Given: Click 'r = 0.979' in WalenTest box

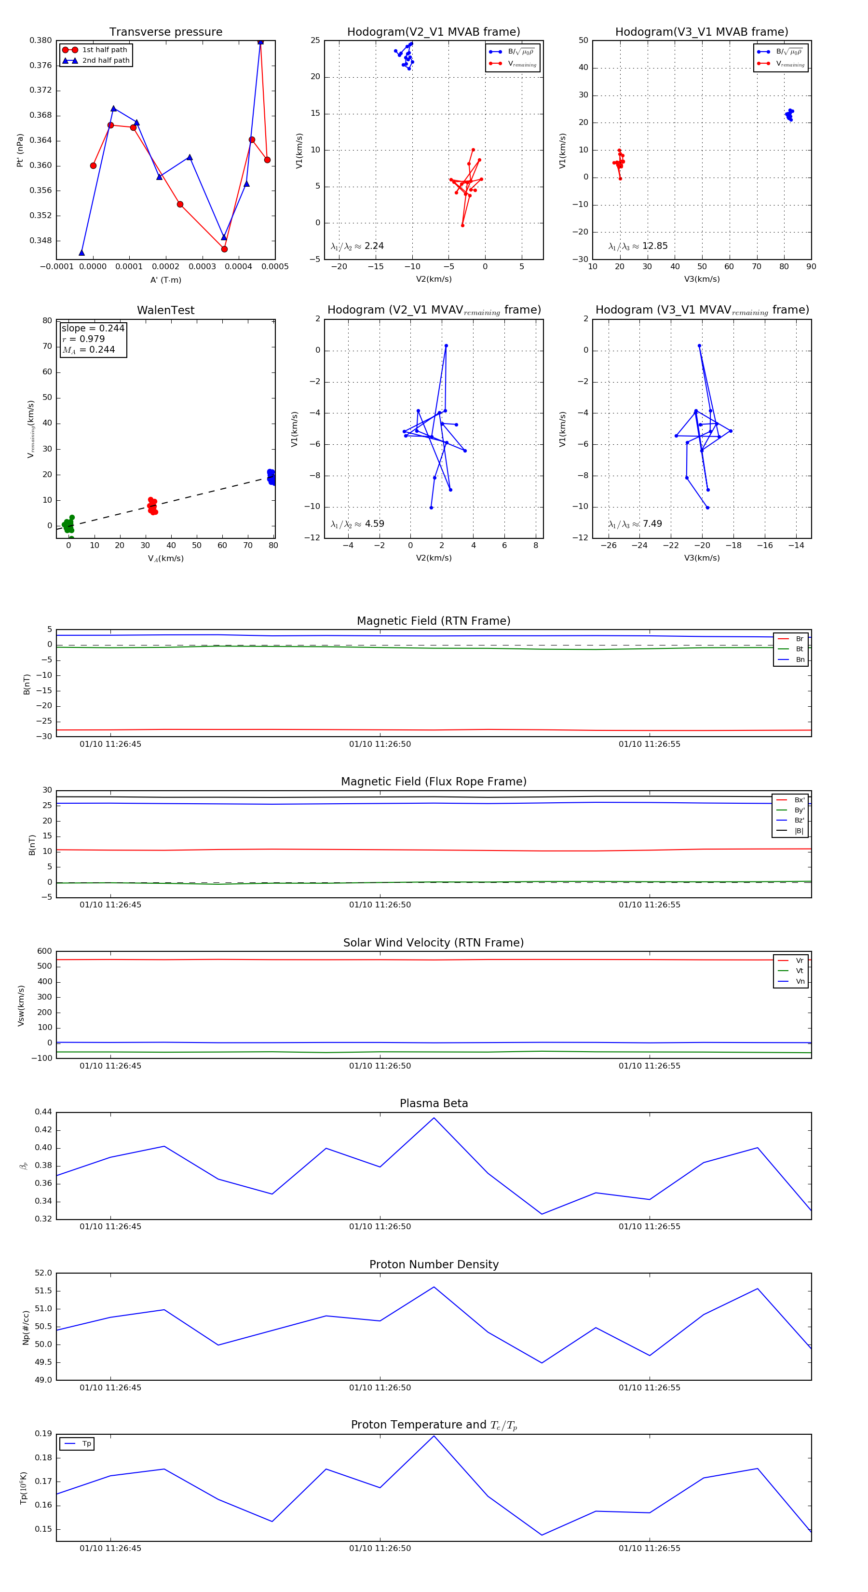Looking at the screenshot, I should (x=83, y=339).
